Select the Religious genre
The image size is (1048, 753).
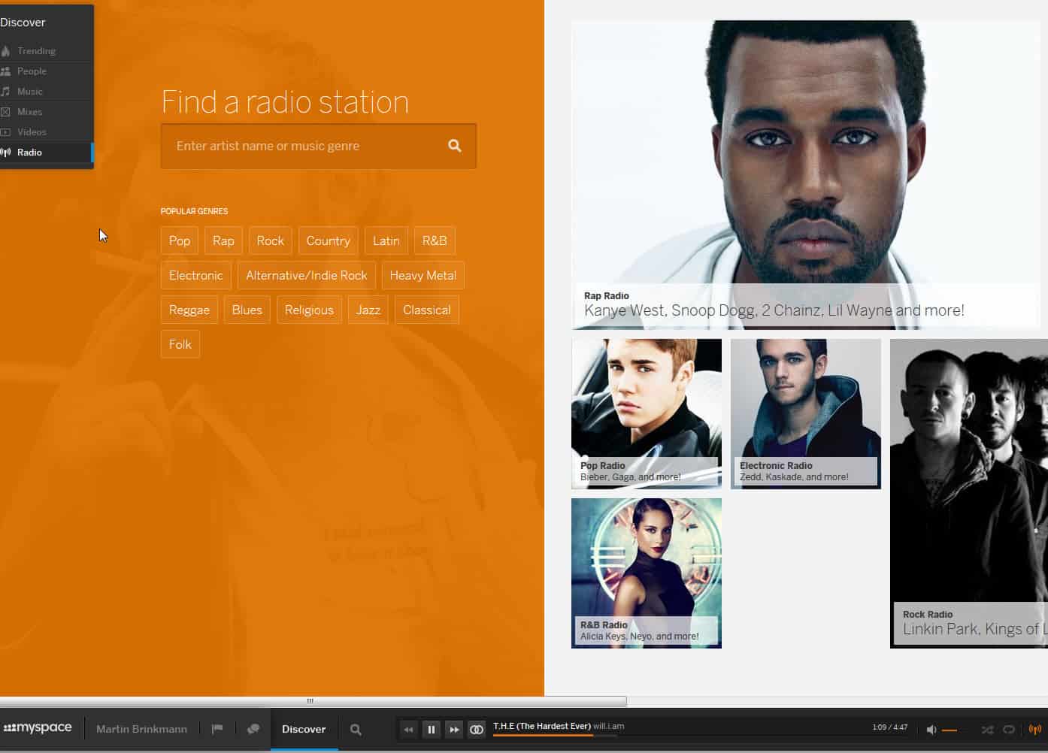tap(309, 310)
